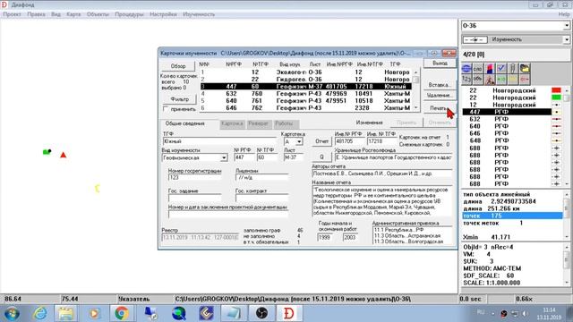Open Google Chrome from the taskbar
Screen dimensions: 573x322
point(122,314)
